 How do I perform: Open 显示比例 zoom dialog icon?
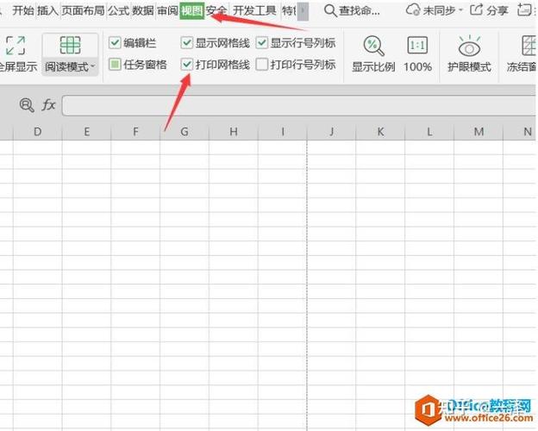[x=373, y=46]
